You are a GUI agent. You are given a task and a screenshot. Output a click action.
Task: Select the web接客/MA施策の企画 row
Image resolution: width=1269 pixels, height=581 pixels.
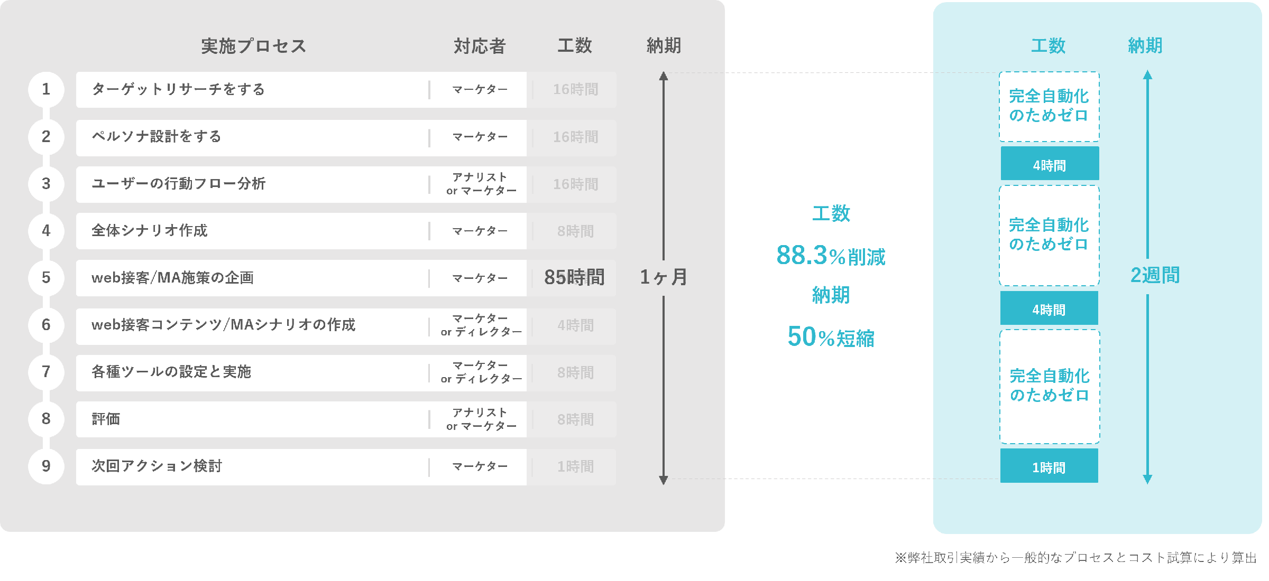pos(346,278)
